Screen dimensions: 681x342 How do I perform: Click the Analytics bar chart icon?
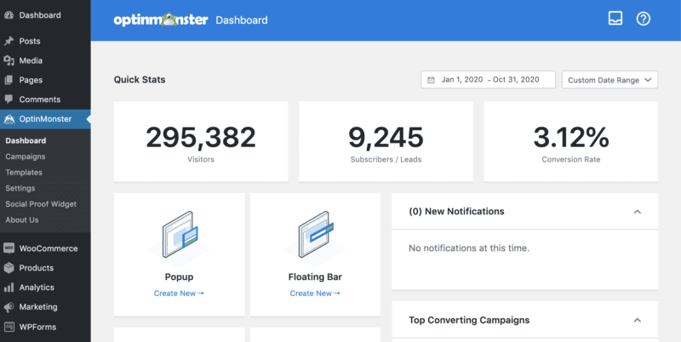(9, 288)
